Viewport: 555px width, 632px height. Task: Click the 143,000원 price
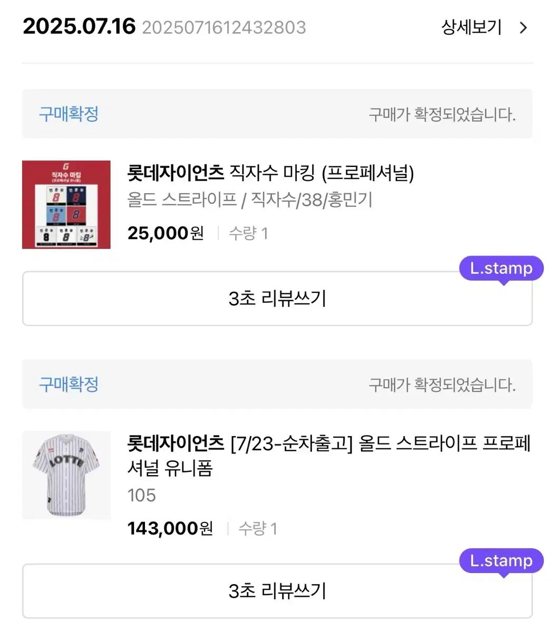point(170,528)
